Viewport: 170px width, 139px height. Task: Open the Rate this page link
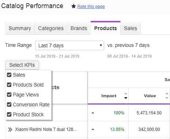coord(91,7)
